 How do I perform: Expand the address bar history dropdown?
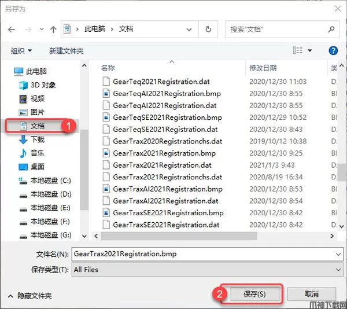pyautogui.click(x=189, y=30)
